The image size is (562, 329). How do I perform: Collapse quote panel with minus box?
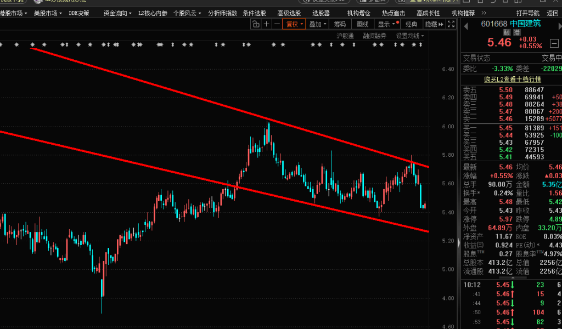coord(554,43)
